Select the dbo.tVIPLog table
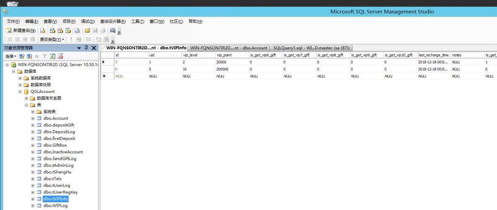 pos(55,206)
